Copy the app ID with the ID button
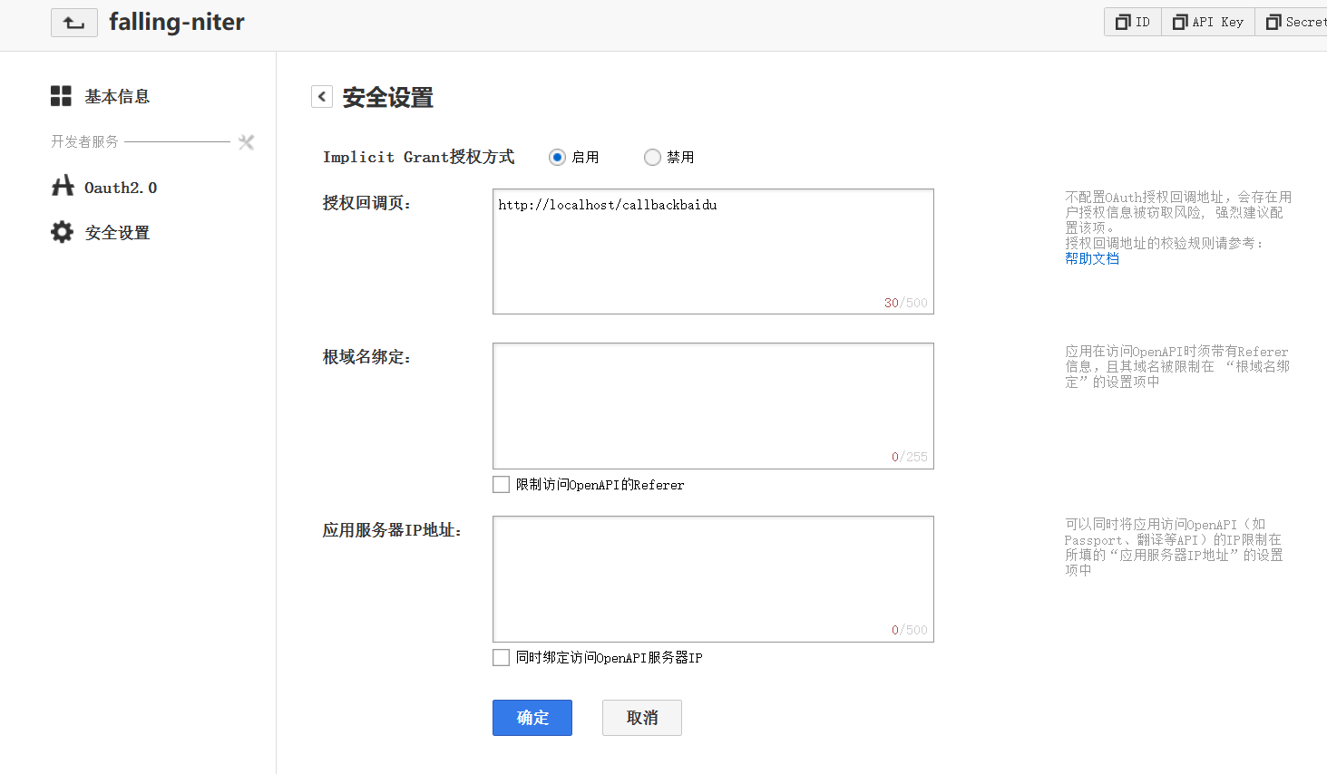This screenshot has height=774, width=1327. 1133,22
